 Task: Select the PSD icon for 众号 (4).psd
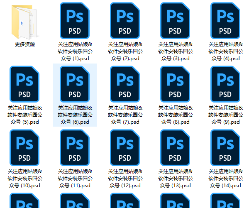pyautogui.click(x=225, y=20)
